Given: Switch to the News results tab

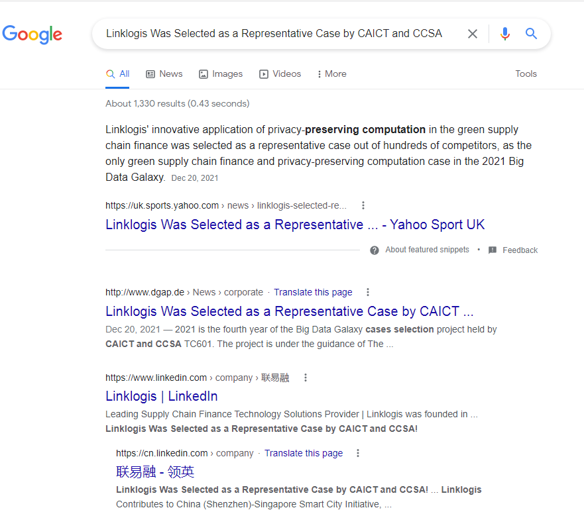Looking at the screenshot, I should click(164, 74).
